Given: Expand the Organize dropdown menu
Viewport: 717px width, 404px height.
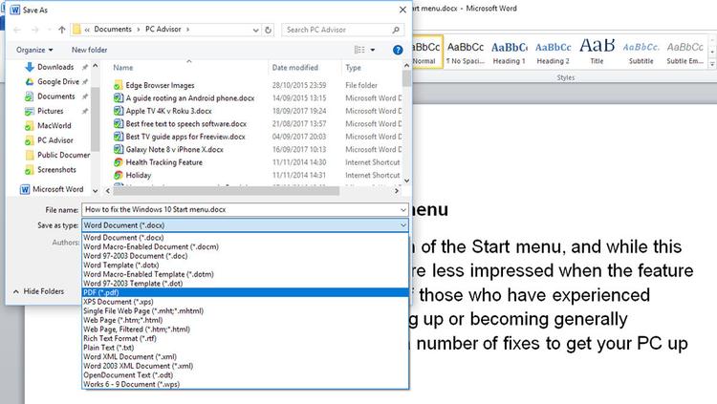Looking at the screenshot, I should tap(34, 50).
